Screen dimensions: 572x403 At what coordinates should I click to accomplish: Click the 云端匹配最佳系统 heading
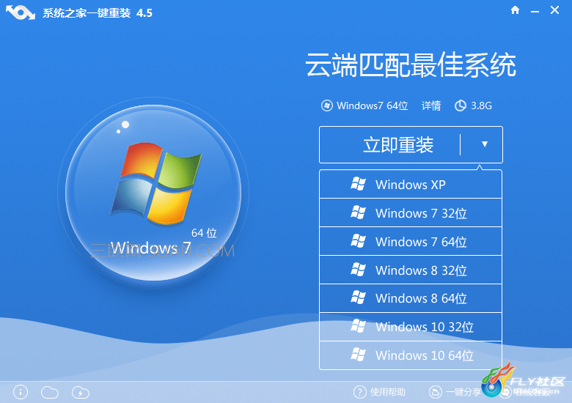tap(411, 65)
